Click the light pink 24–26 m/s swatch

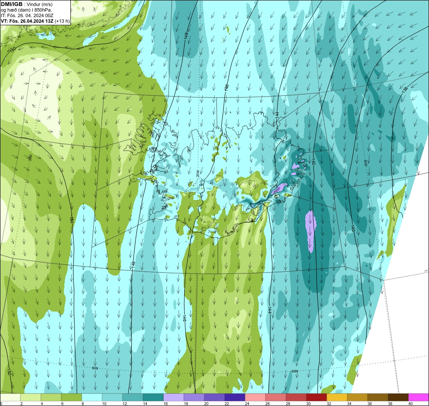tap(255, 397)
